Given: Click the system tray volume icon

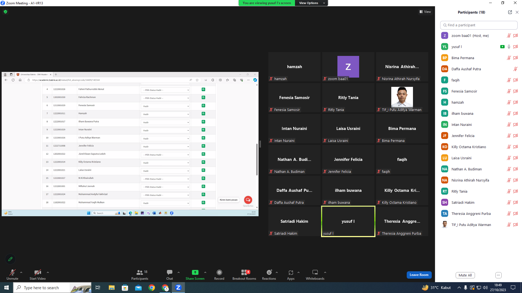Looking at the screenshot, I should click(485, 288).
